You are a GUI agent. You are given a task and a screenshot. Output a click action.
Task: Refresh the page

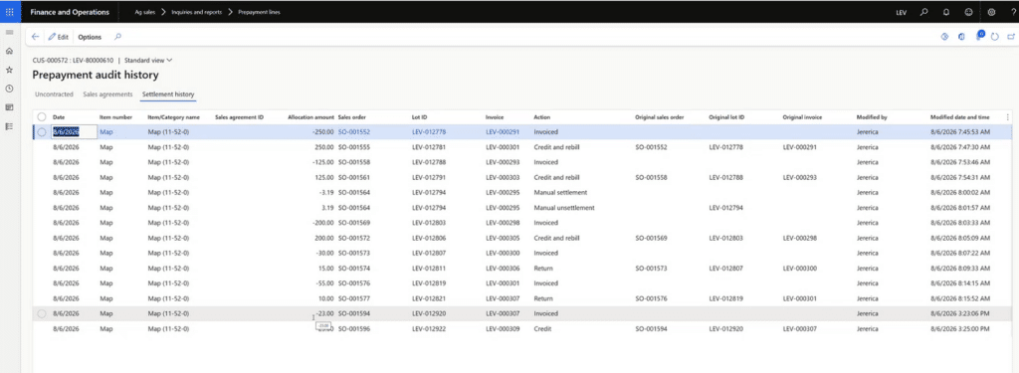point(995,37)
